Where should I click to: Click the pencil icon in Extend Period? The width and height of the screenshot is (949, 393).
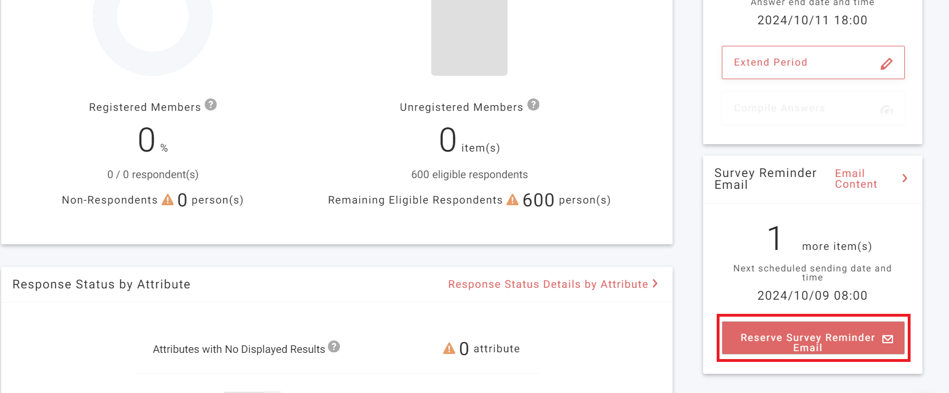(886, 63)
